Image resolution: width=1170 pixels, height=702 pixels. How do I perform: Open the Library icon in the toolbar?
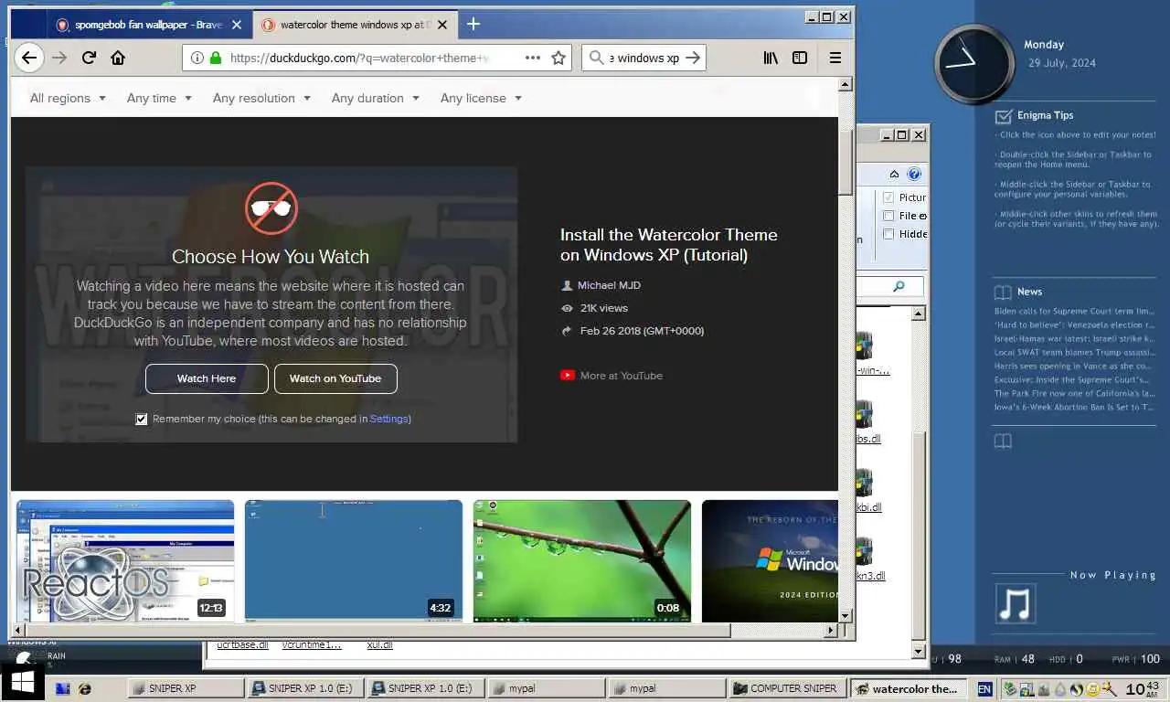[771, 58]
